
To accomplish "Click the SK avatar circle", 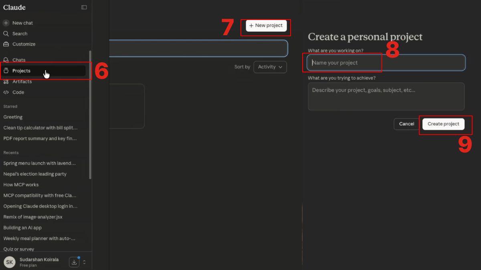I will click(10, 262).
